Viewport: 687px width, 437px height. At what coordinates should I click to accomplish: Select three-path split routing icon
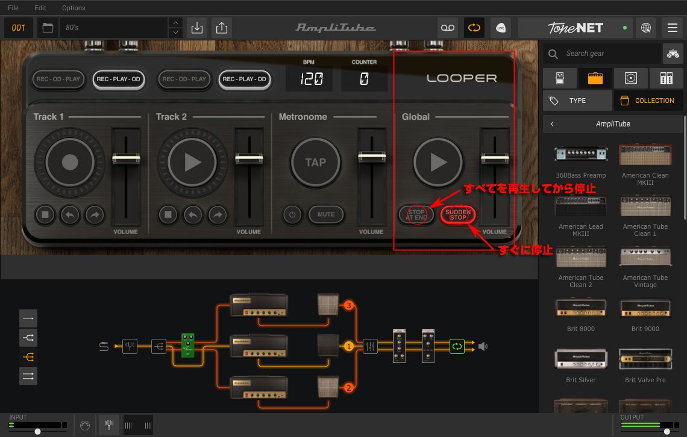point(28,357)
